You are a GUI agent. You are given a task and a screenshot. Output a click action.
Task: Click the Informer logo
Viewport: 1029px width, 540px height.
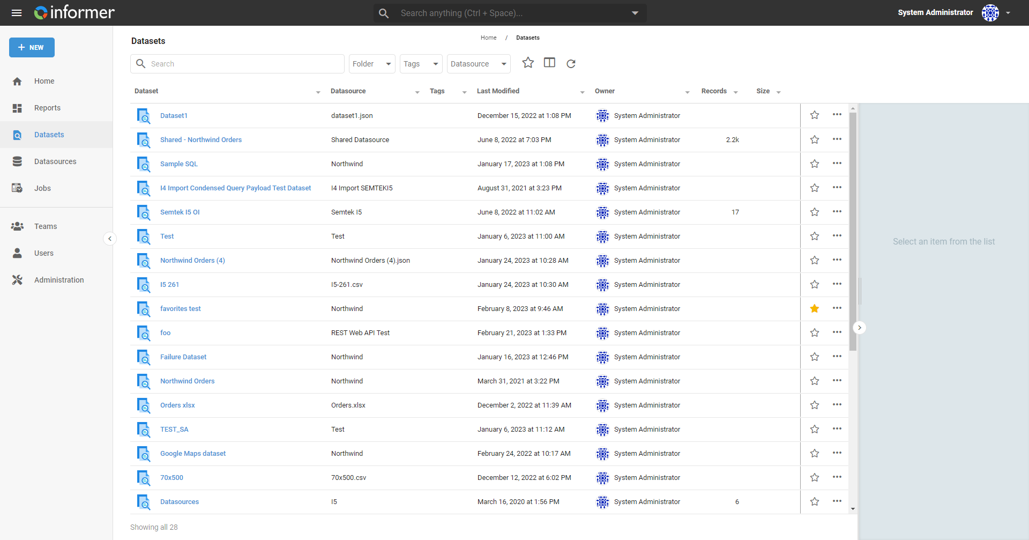coord(74,12)
